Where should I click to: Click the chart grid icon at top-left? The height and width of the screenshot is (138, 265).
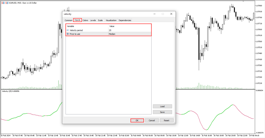[3, 3]
